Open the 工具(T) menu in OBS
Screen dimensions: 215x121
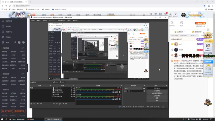coord(69,20)
